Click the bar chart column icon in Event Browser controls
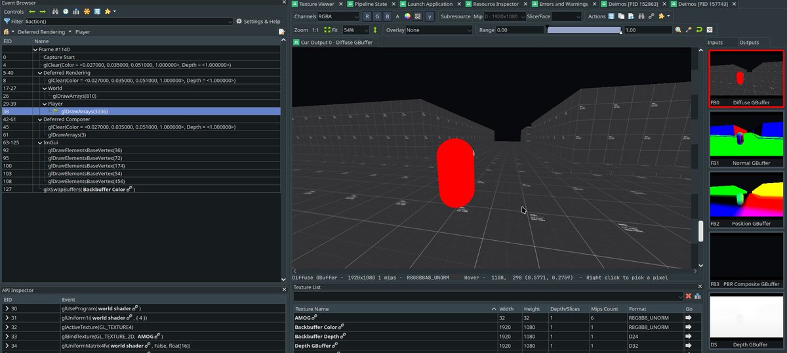The height and width of the screenshot is (353, 787). pyautogui.click(x=76, y=12)
